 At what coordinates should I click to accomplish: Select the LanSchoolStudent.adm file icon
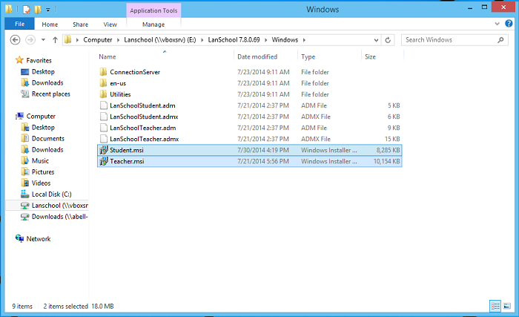104,105
